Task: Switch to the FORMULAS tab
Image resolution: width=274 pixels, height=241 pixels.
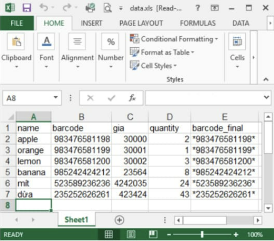Action: (x=198, y=23)
